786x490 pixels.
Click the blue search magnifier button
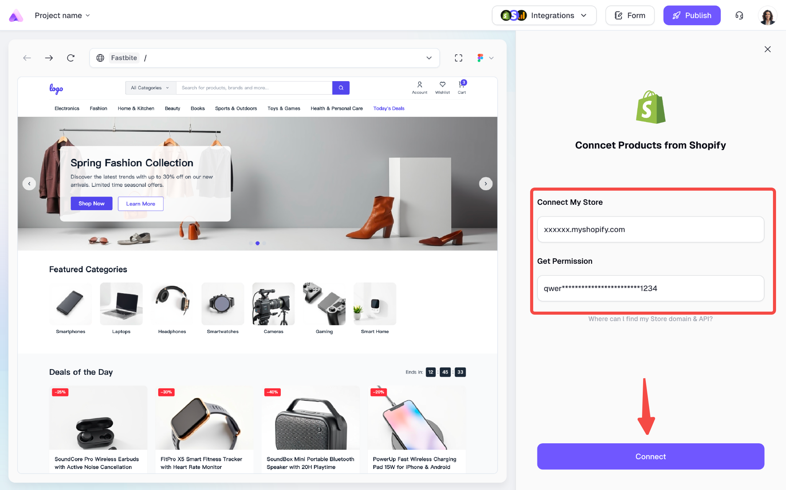coord(341,88)
